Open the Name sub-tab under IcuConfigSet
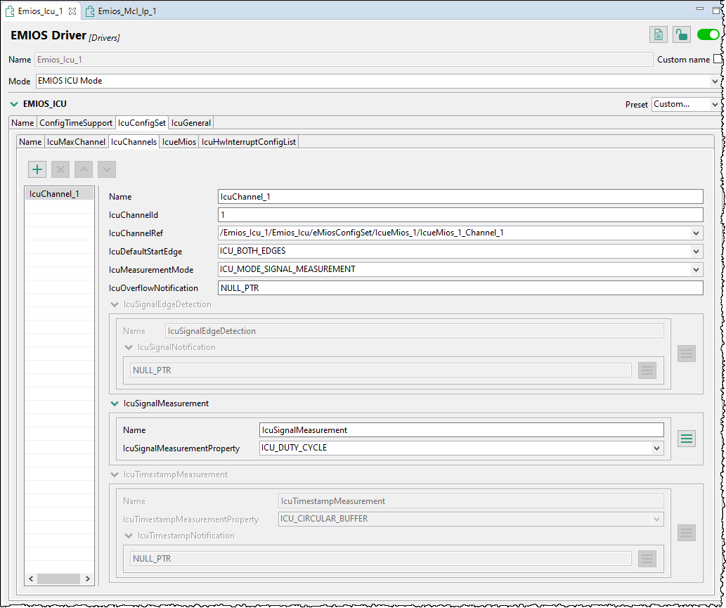Viewport: 726px width, 608px height. point(30,142)
